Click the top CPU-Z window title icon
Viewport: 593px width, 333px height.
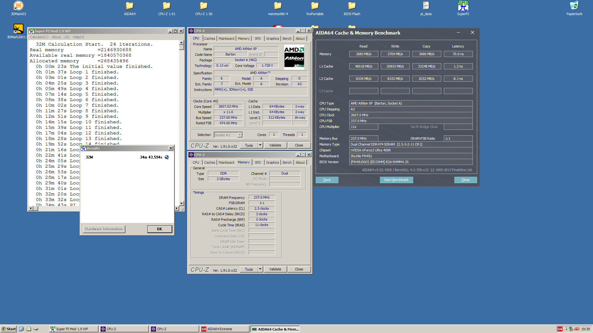coord(191,31)
